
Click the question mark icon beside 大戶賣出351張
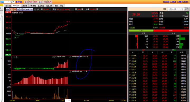click(54, 57)
